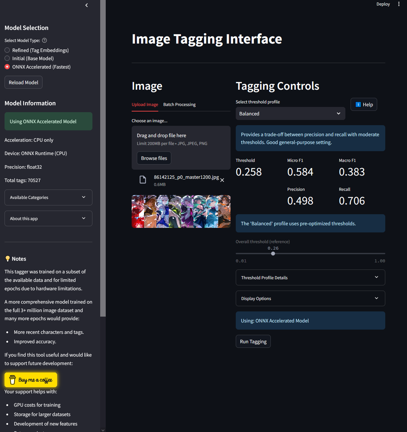Click the Total tags: 70527 text
The image size is (407, 432).
point(23,180)
